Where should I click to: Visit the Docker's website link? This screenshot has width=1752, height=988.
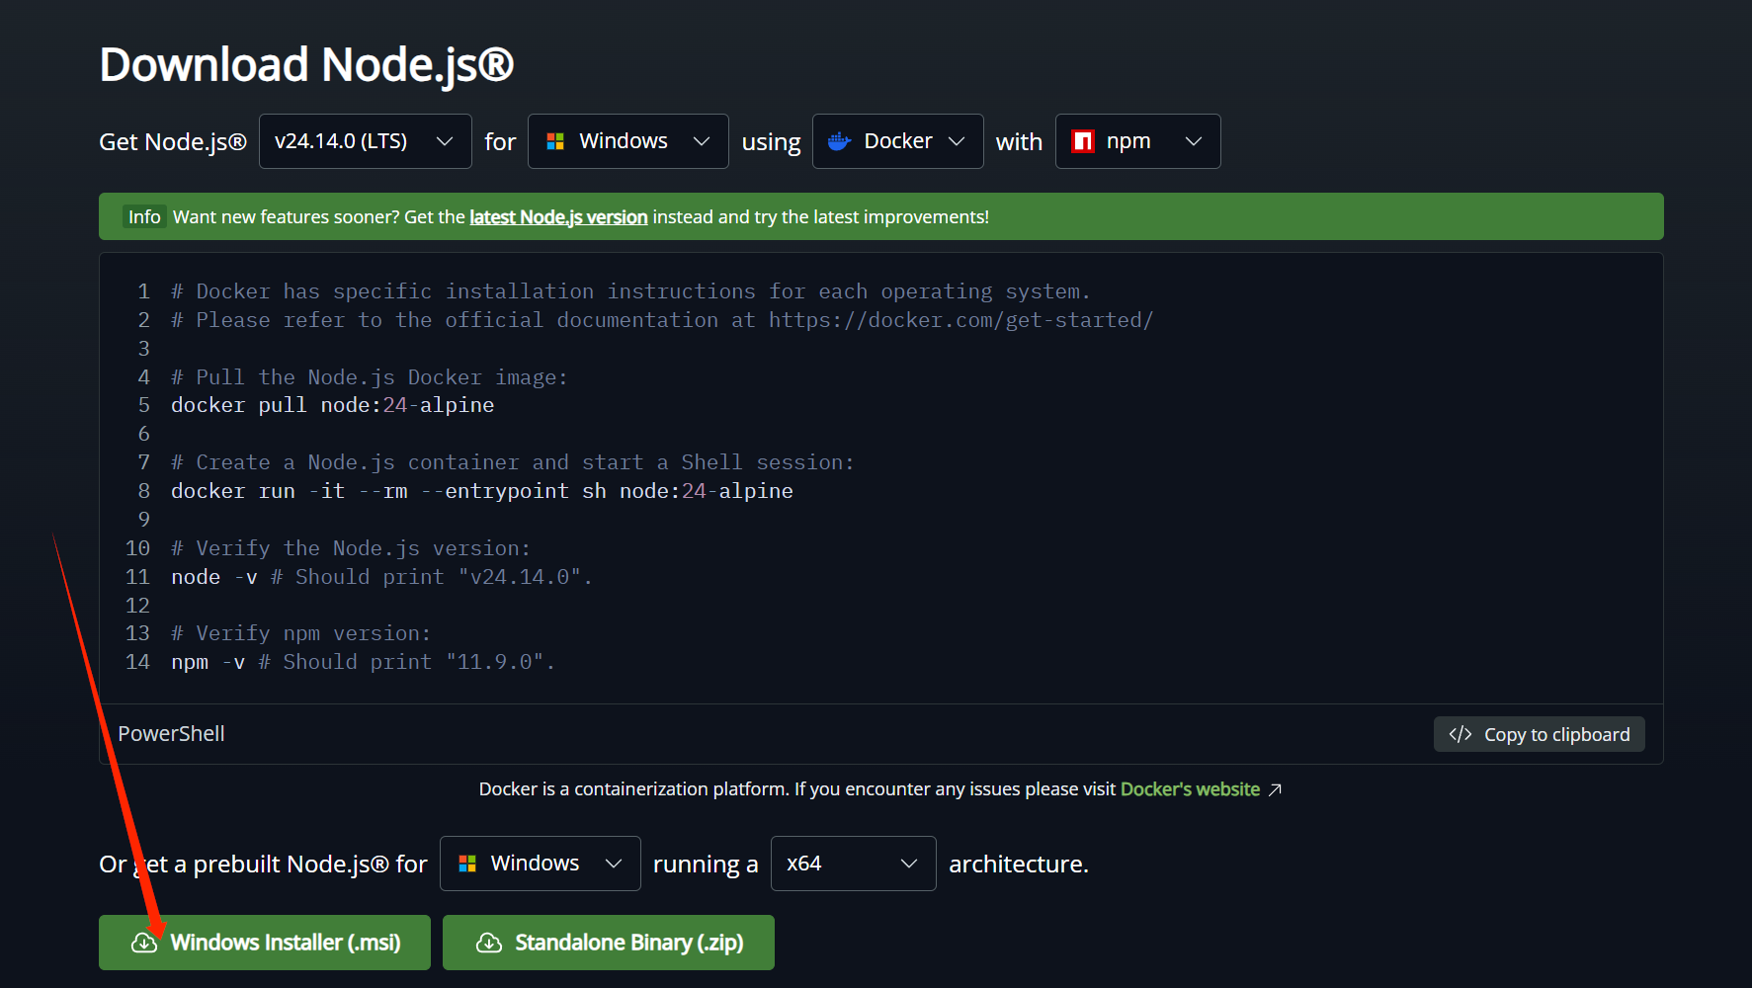[x=1190, y=789]
